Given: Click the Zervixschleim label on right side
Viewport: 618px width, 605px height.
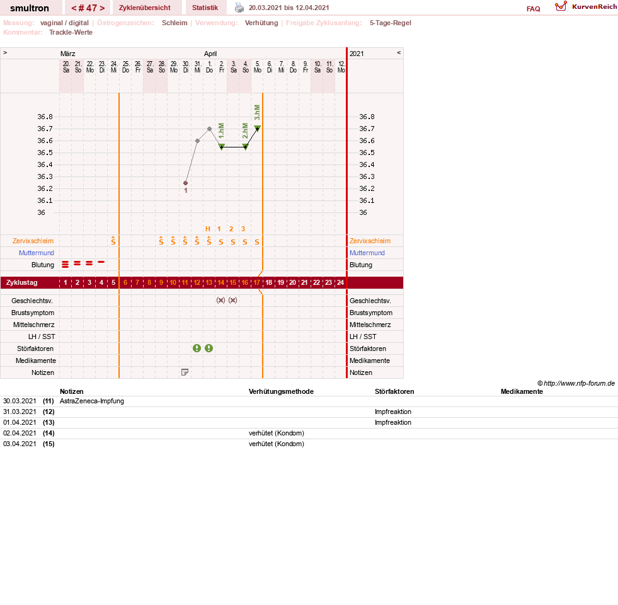Looking at the screenshot, I should (370, 241).
